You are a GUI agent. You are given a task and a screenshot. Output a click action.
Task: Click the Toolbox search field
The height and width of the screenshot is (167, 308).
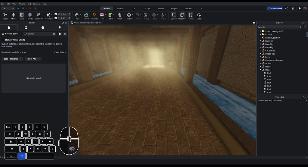40,34
